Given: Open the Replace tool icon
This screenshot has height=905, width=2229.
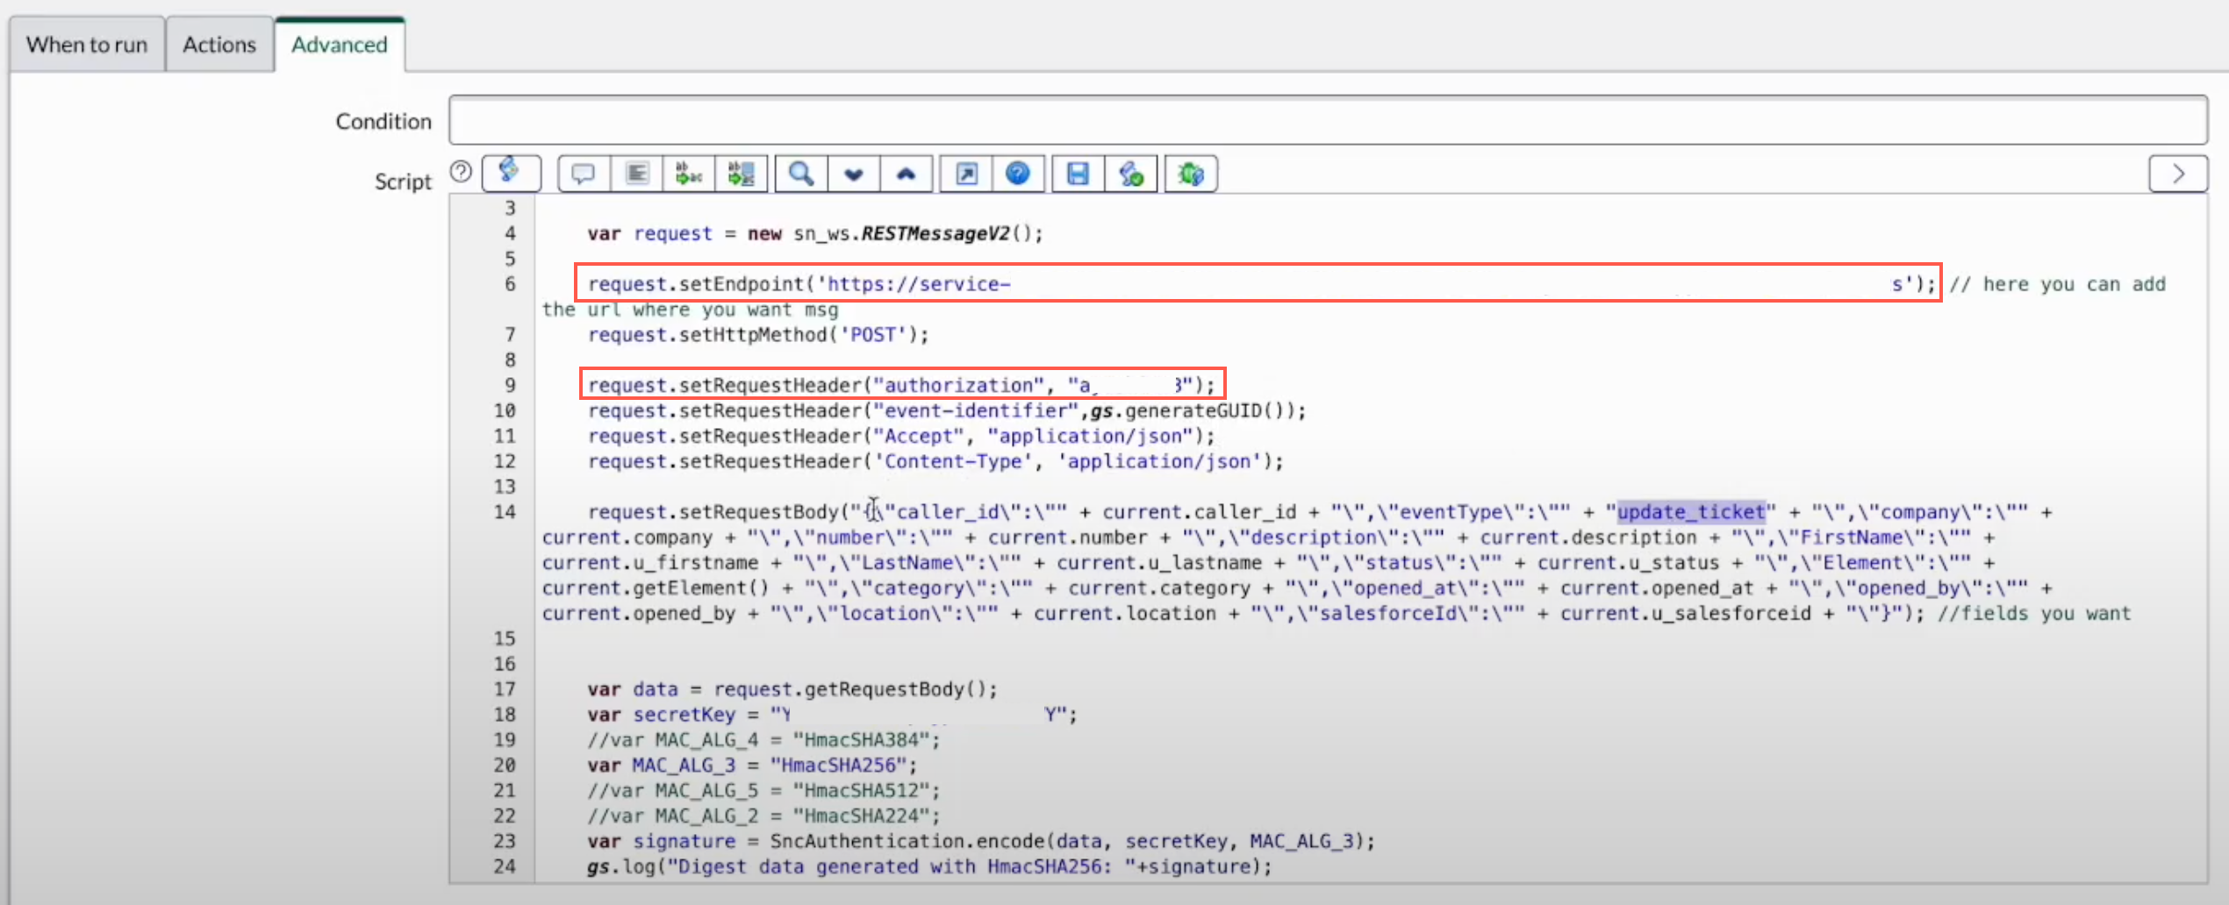Looking at the screenshot, I should [688, 174].
